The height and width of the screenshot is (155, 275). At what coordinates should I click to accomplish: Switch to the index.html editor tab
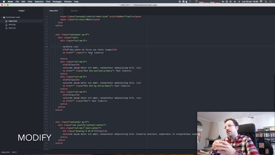click(53, 11)
